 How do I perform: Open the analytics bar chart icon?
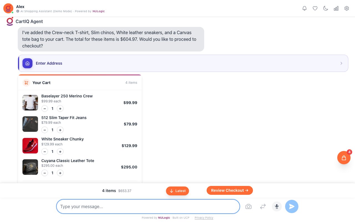coord(336,8)
